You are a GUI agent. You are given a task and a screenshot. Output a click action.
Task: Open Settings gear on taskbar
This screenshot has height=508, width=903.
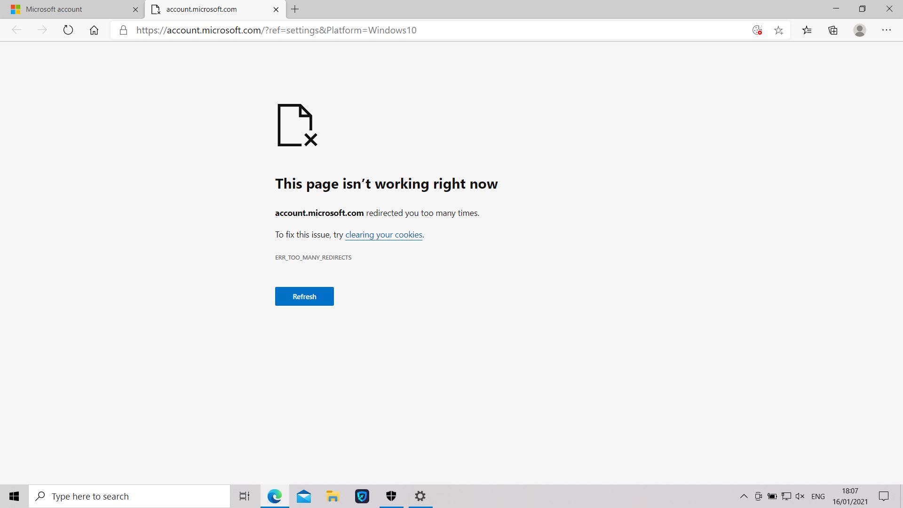(x=420, y=496)
